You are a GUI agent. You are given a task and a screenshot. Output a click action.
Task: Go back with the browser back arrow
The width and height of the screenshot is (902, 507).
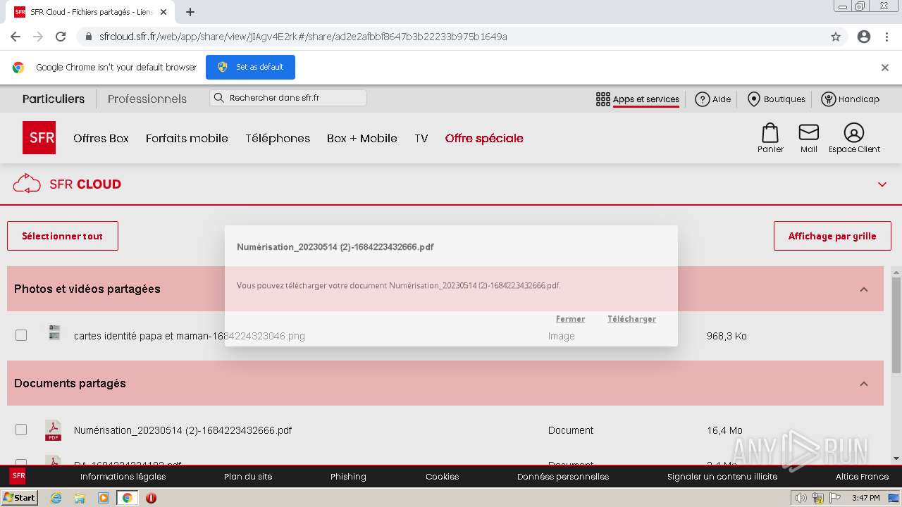(16, 37)
